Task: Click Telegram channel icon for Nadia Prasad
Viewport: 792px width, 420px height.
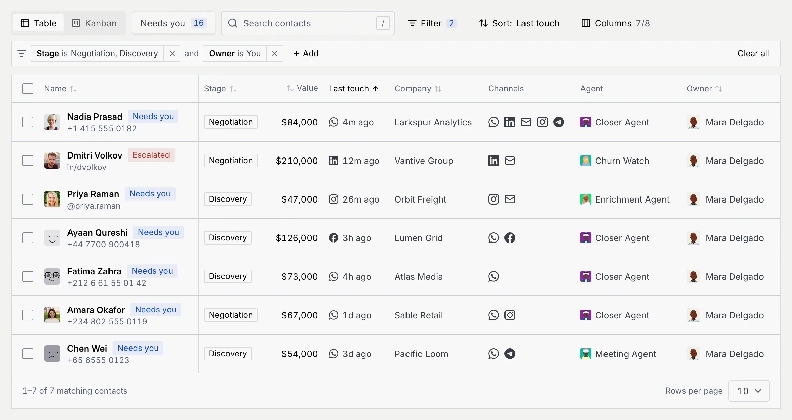Action: 558,122
